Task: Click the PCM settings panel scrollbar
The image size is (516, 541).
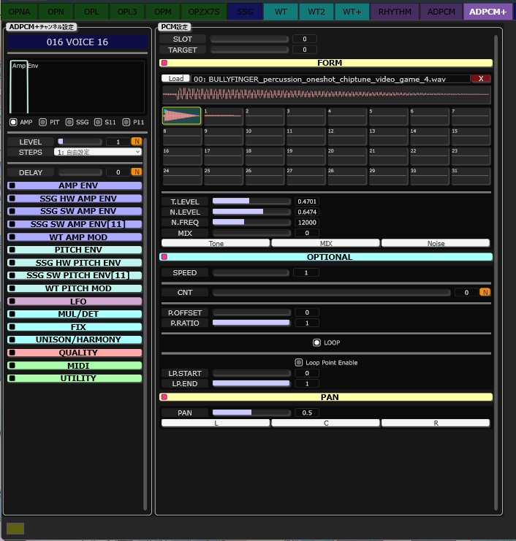Action: tap(496, 272)
